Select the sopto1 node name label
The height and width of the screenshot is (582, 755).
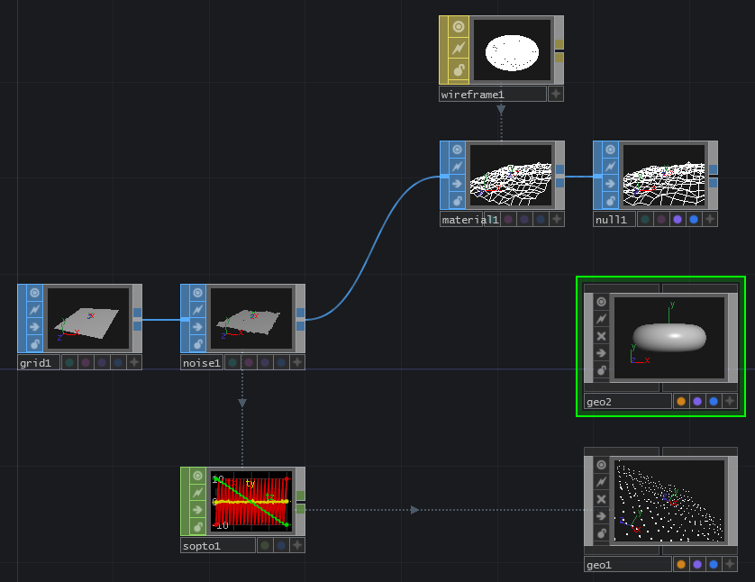(x=204, y=546)
